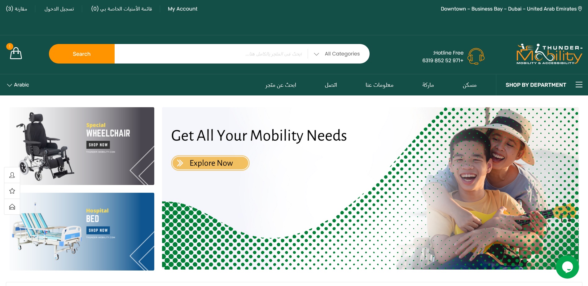Click the hotline headset icon
The width and height of the screenshot is (588, 286).
[476, 56]
